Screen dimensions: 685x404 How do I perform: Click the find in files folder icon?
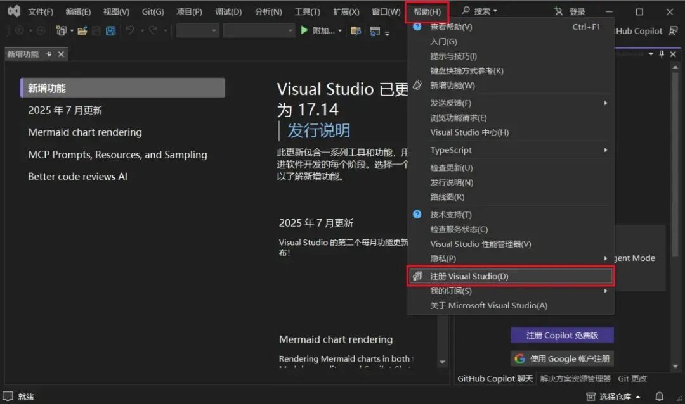[x=356, y=30]
